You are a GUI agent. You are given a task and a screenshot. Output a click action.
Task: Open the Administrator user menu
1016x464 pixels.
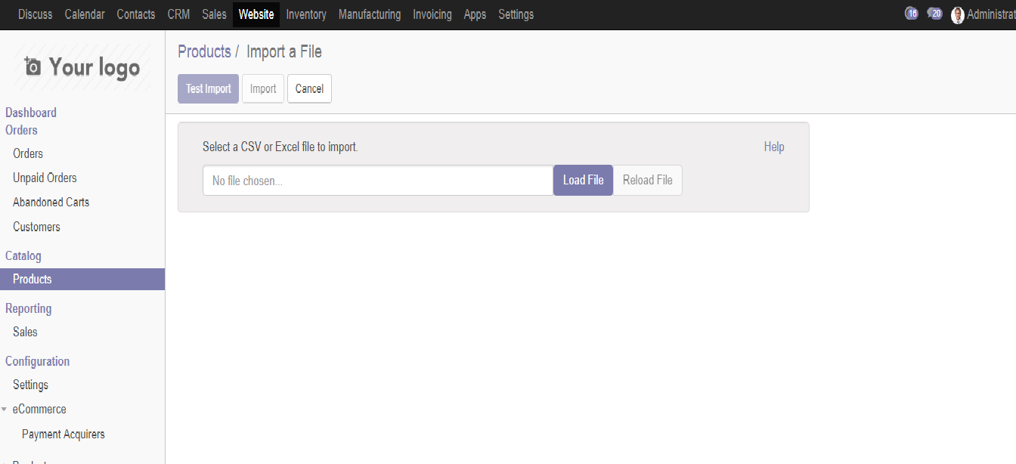point(983,14)
